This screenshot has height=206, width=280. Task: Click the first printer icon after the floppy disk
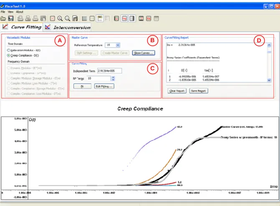pos(20,18)
